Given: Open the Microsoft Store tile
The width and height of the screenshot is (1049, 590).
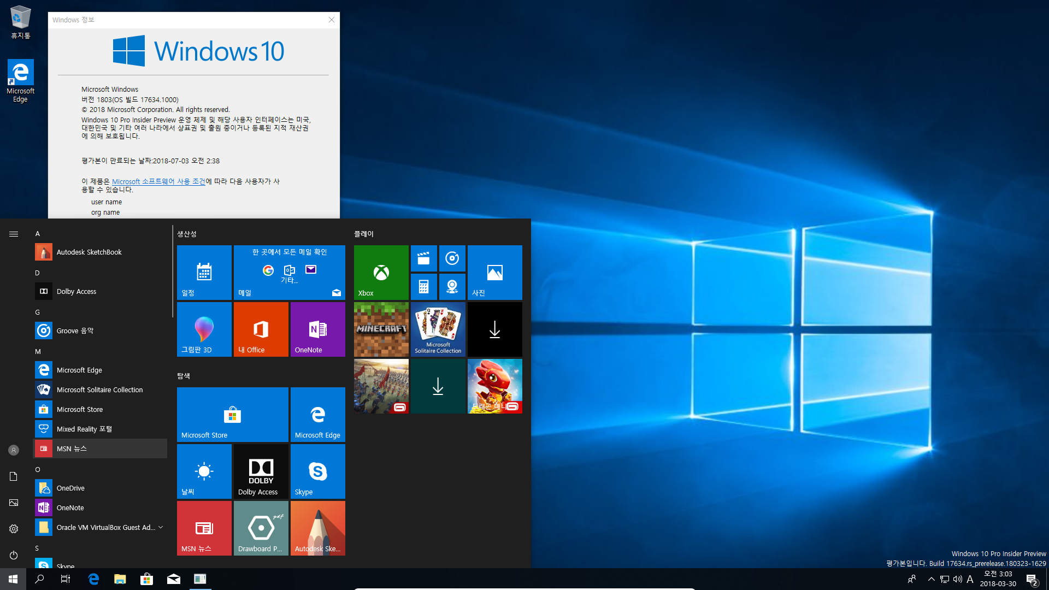Looking at the screenshot, I should coord(233,415).
